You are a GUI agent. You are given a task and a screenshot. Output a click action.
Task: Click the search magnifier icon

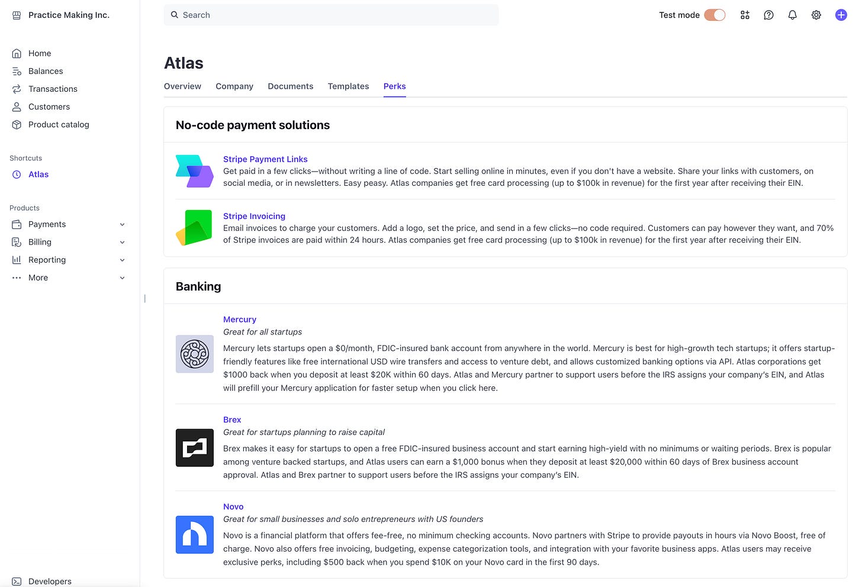point(175,15)
